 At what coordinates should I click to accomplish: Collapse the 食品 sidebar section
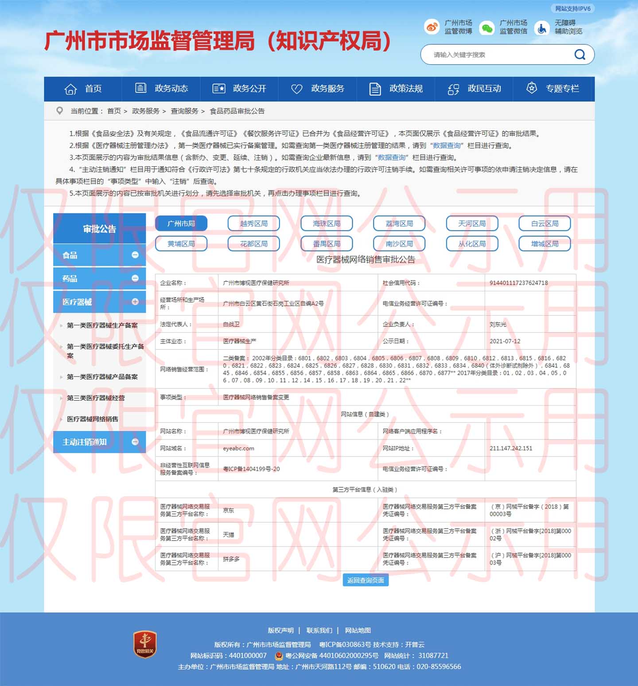(135, 255)
